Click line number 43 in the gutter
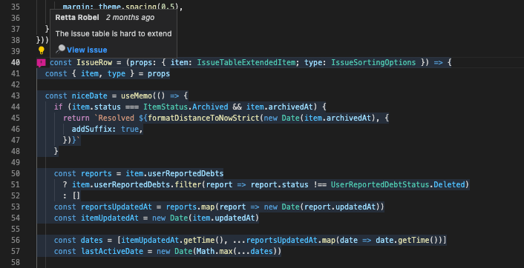 coord(16,96)
